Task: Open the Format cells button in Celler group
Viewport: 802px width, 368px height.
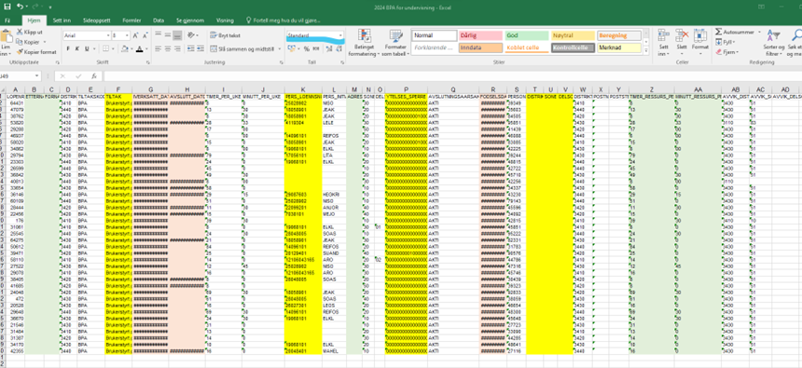Action: point(700,43)
